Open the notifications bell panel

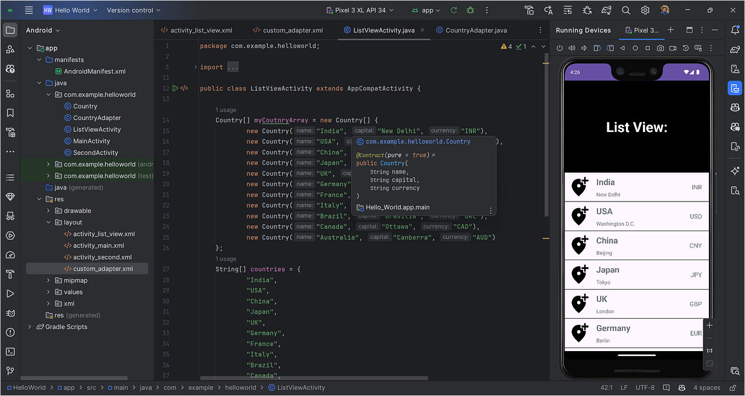735,30
